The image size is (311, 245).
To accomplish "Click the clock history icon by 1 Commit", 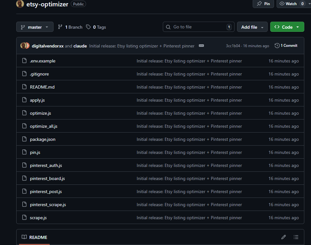I will coord(277,46).
